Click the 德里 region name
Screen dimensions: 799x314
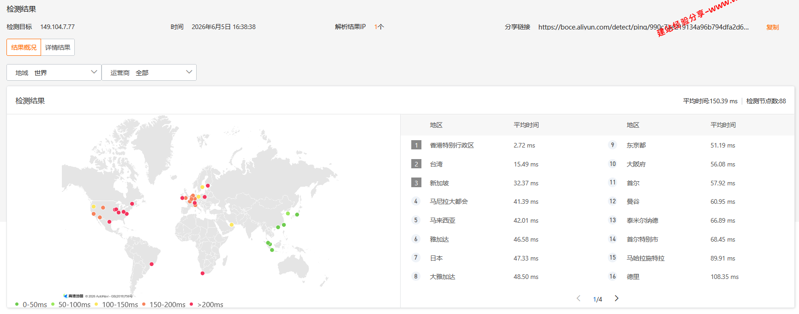click(633, 277)
